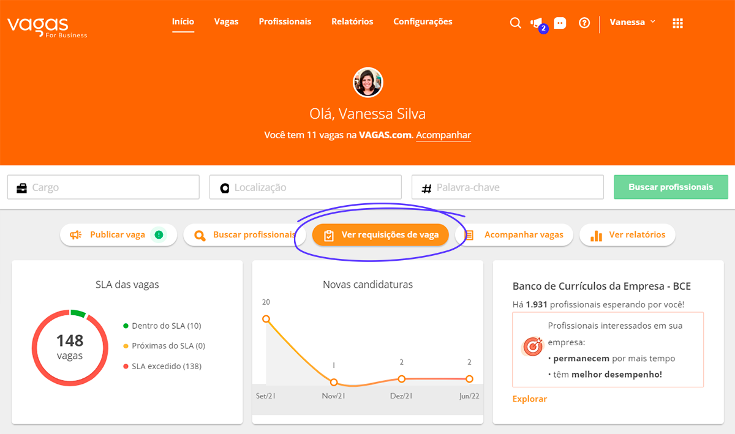This screenshot has width=735, height=434.
Task: Open the Vagas menu item
Action: (227, 21)
